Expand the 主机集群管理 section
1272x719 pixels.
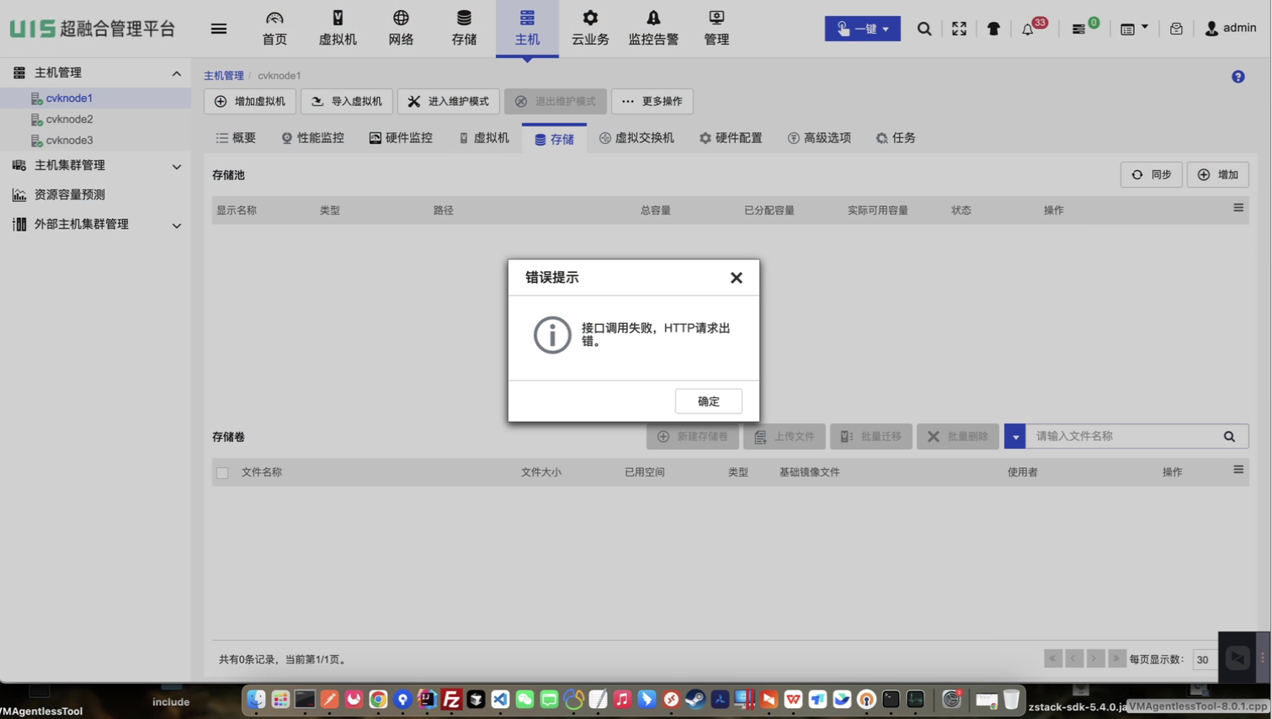[x=176, y=166]
